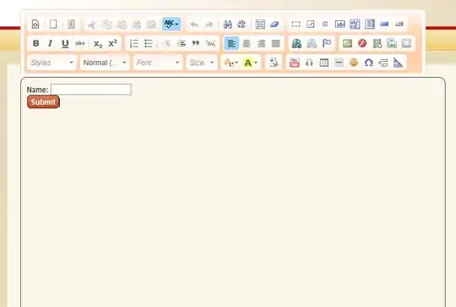Screen dimensions: 456x307
Task: Open the Templates icon
Action: (x=71, y=25)
